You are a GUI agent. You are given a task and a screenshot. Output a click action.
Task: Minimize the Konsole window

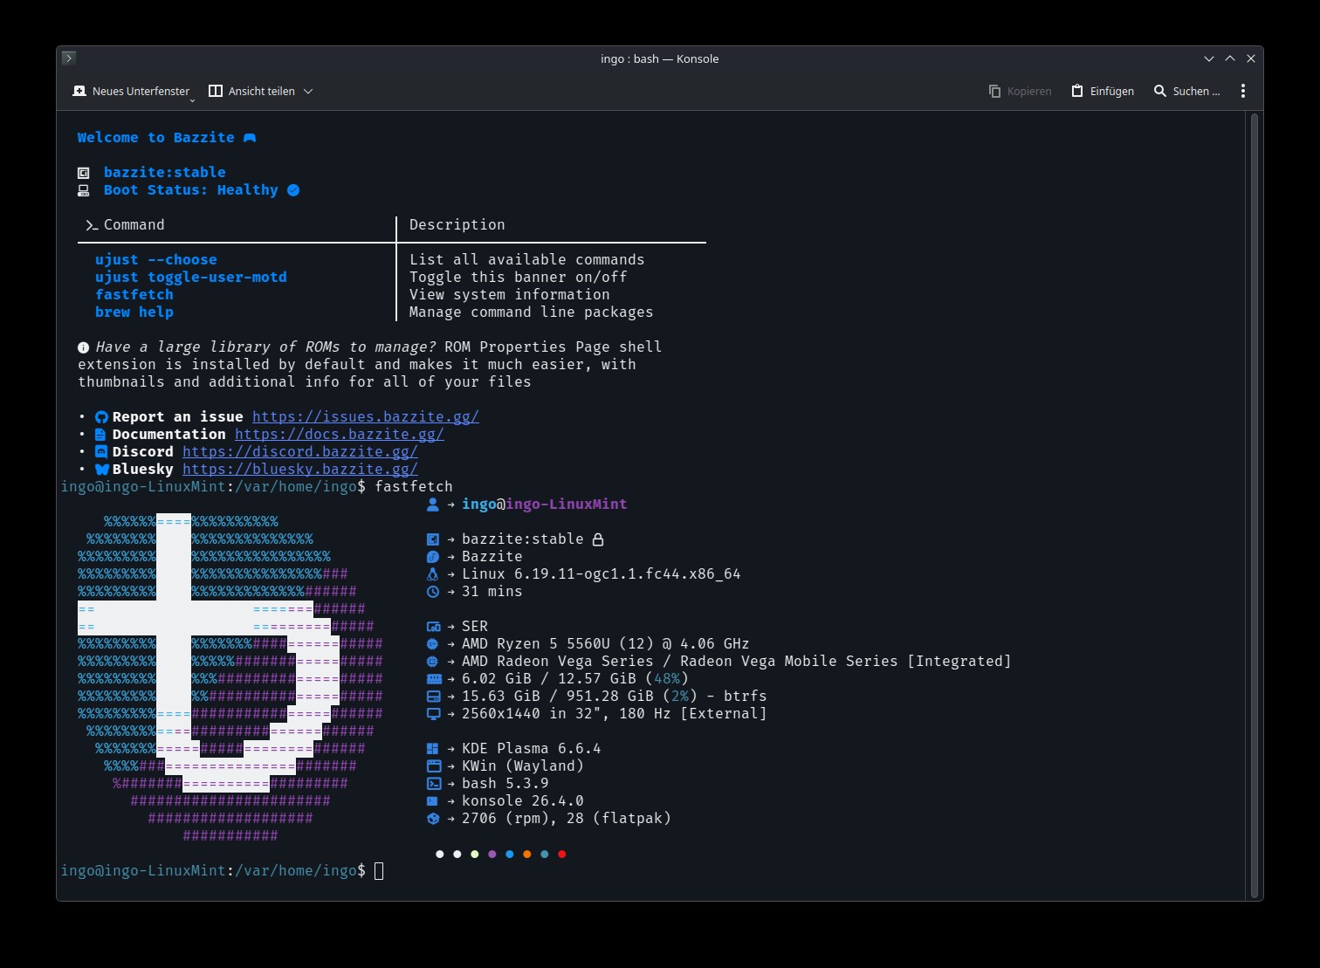pyautogui.click(x=1209, y=58)
